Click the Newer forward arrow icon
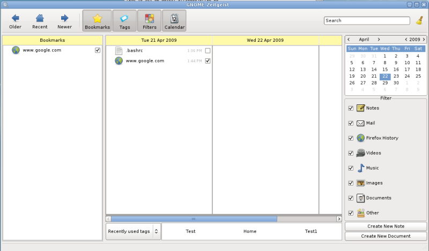Viewport: 429px width, 251px height. click(64, 18)
